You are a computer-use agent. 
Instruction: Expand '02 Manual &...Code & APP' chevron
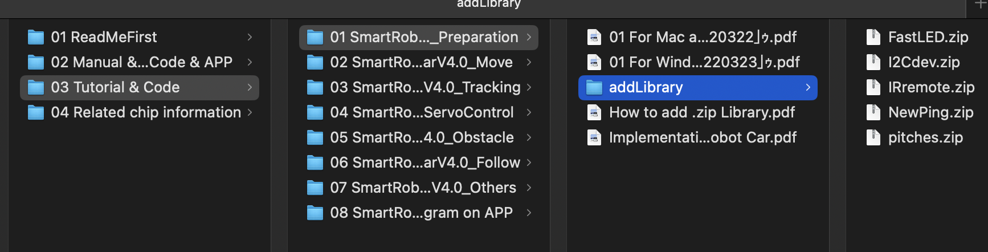pos(250,62)
